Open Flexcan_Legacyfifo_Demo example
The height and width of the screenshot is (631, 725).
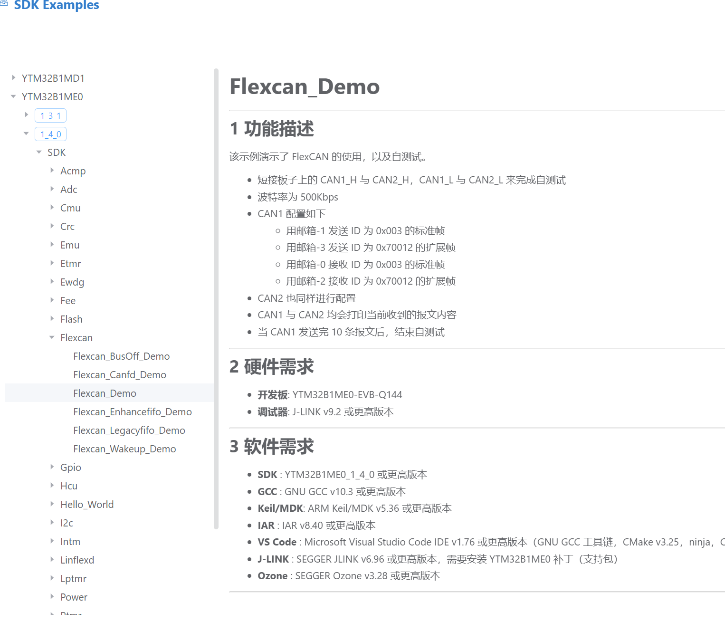pyautogui.click(x=129, y=430)
